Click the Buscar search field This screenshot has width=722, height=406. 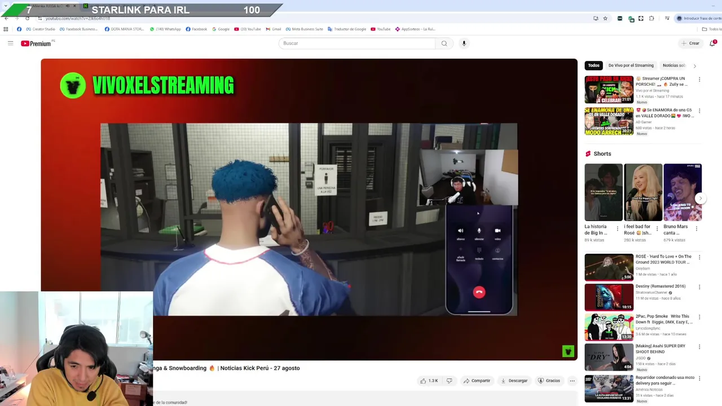click(356, 43)
